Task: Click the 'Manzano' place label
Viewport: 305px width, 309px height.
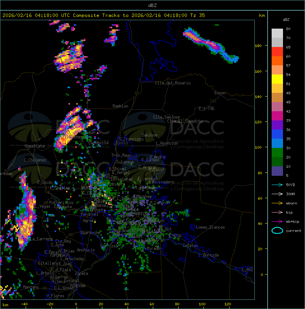Action: pos(31,287)
